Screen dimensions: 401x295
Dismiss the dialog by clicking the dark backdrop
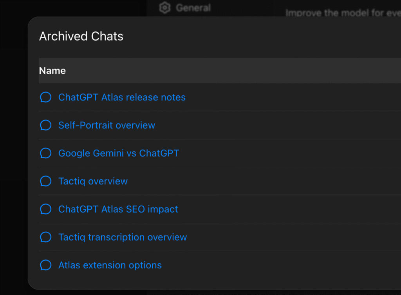[14, 156]
